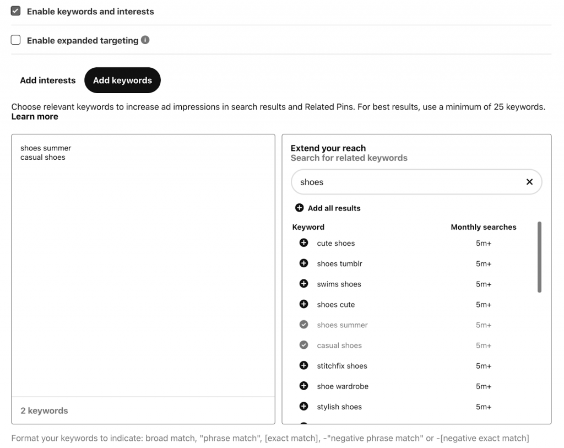Click the related keywords search field
The height and width of the screenshot is (448, 564).
pos(408,182)
